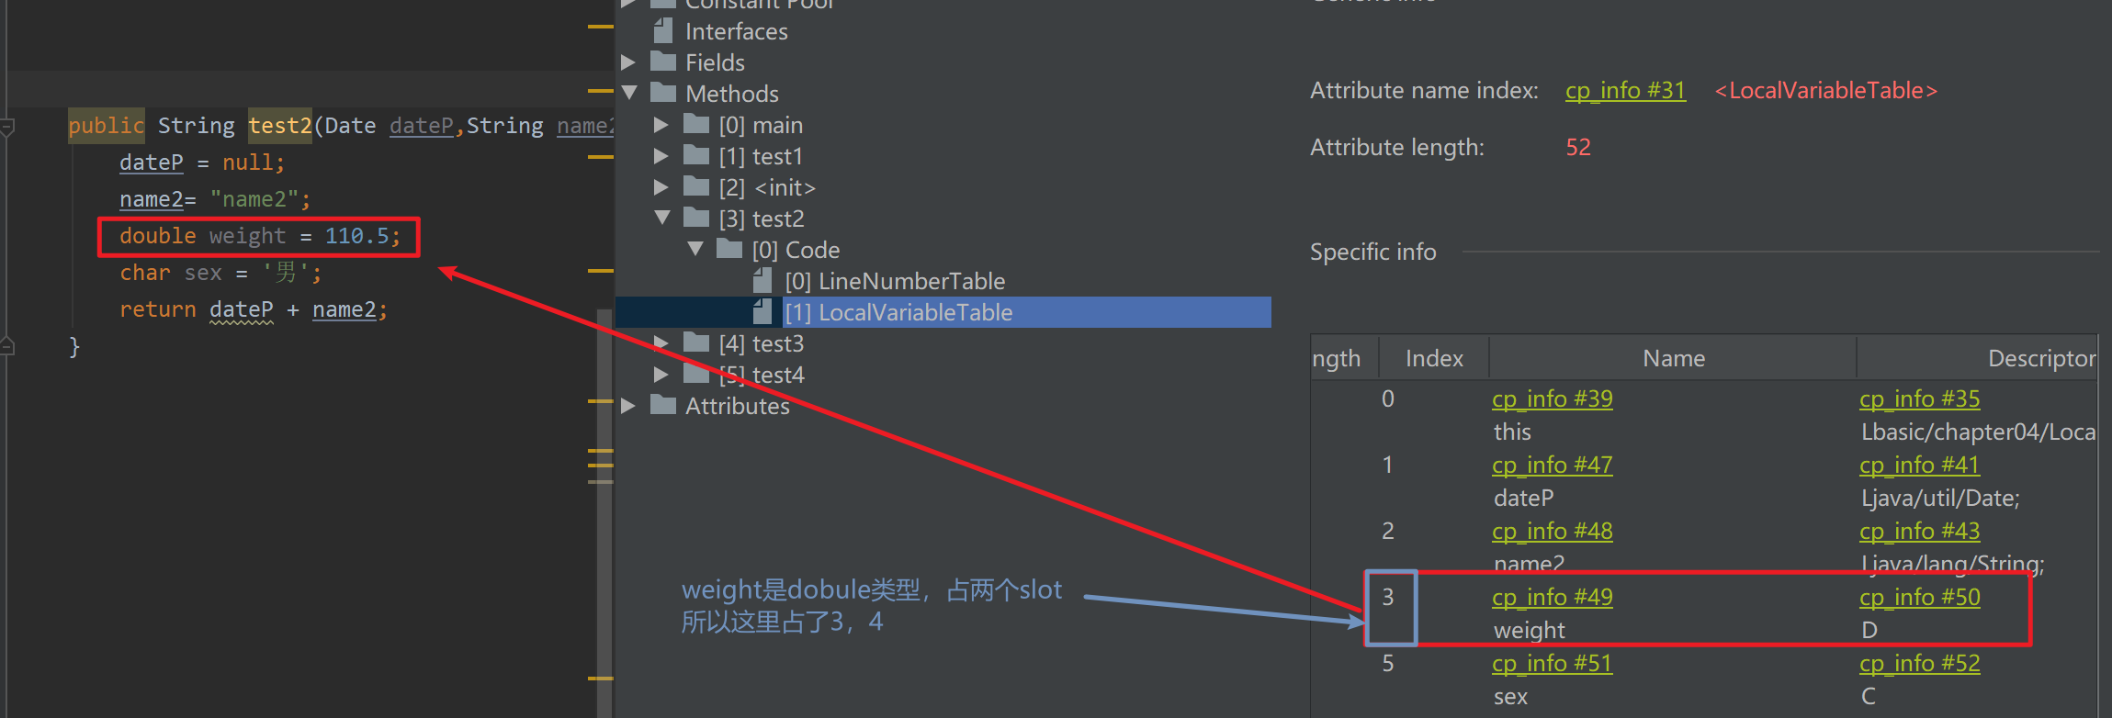2112x718 pixels.
Task: Click the [0] Code folder icon
Action: (729, 250)
